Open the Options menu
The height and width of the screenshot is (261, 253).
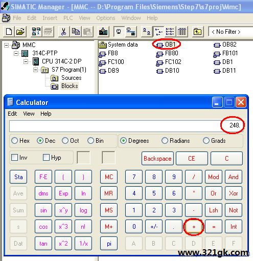(x=106, y=18)
